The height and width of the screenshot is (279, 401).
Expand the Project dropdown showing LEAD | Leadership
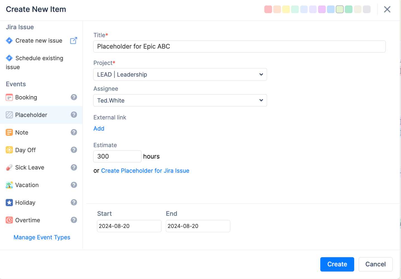click(180, 74)
